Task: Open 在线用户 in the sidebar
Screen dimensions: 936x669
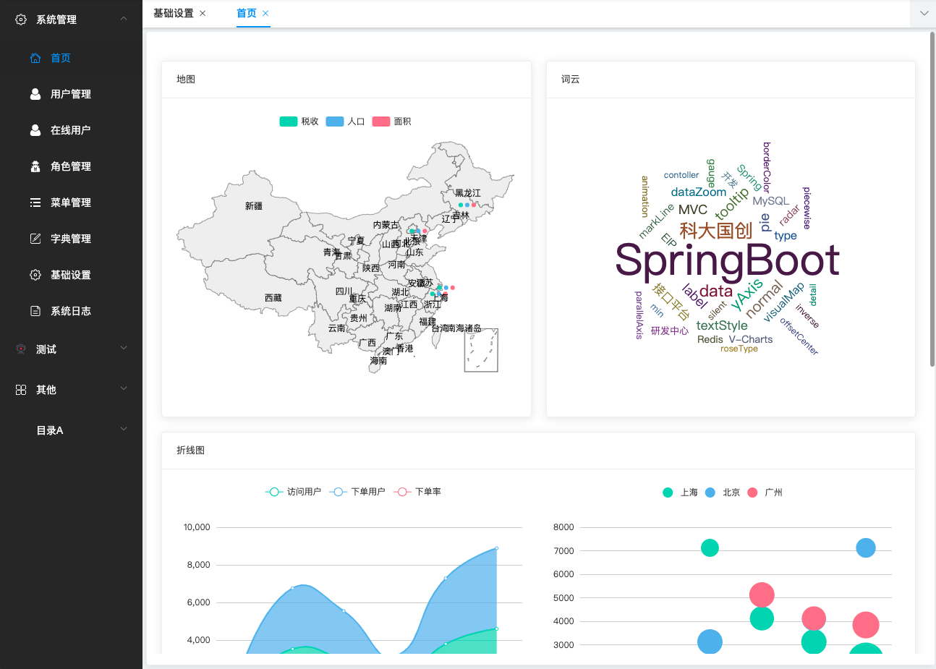Action: [x=71, y=130]
